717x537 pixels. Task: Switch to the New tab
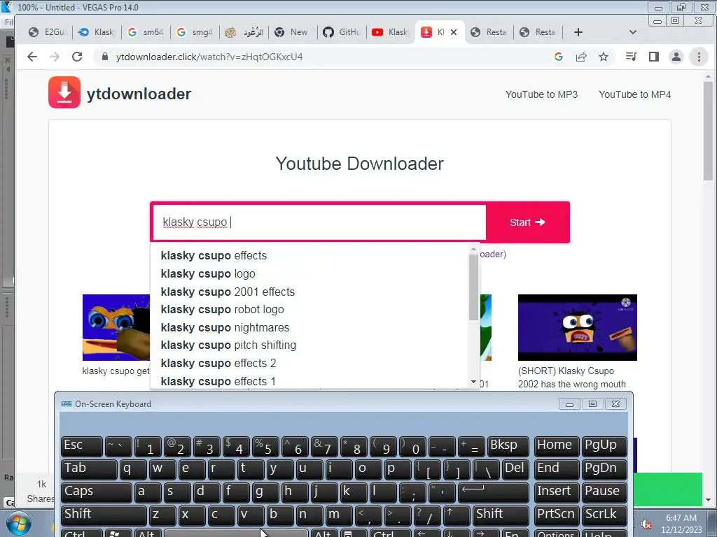pyautogui.click(x=291, y=32)
